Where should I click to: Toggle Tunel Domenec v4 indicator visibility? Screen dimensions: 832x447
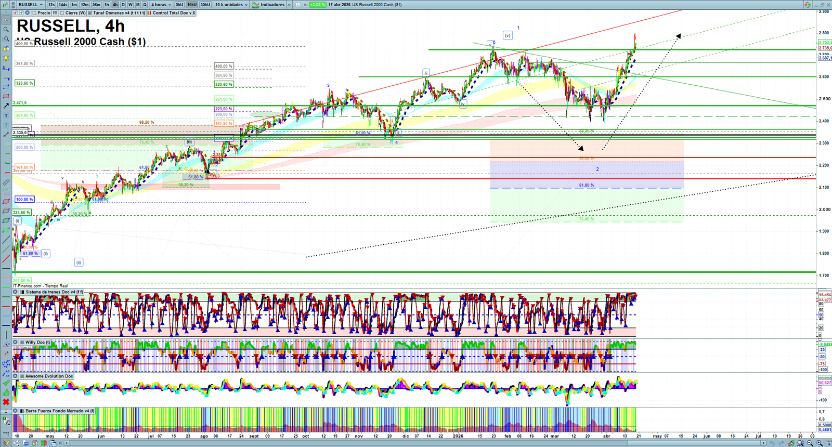pos(89,13)
